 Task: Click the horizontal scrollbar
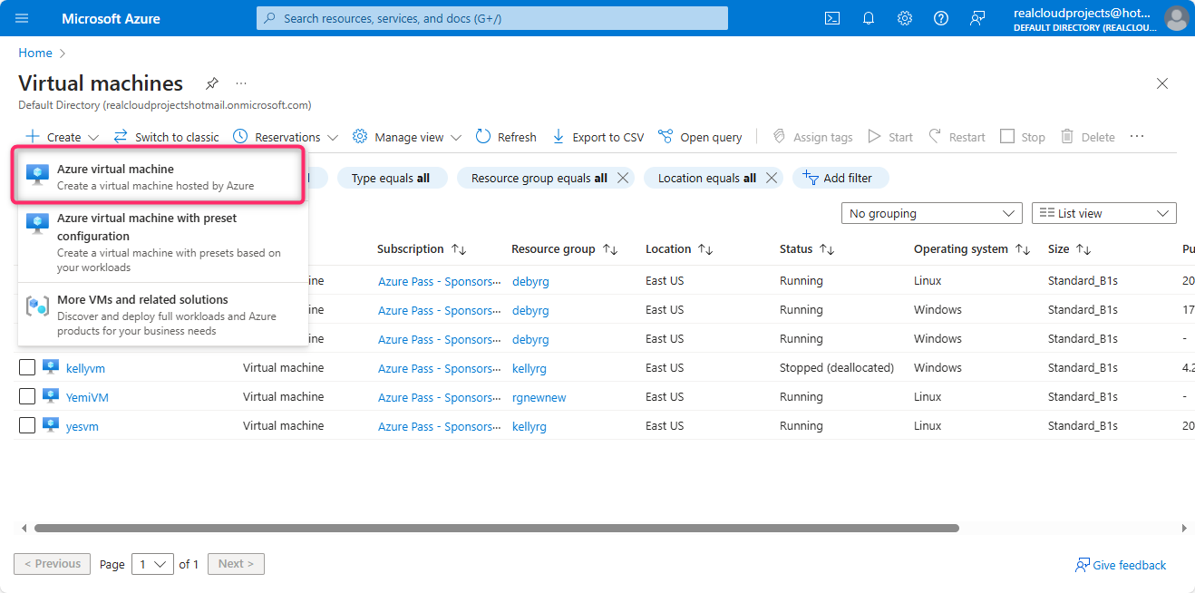(x=496, y=528)
